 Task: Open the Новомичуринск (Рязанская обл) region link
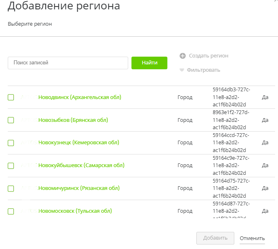click(79, 188)
